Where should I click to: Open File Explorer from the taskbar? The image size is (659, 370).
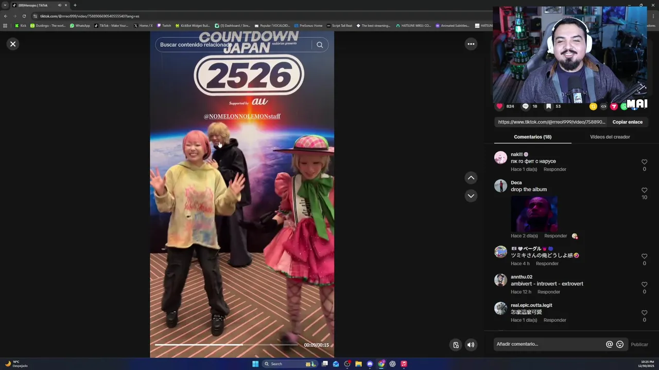pyautogui.click(x=358, y=364)
